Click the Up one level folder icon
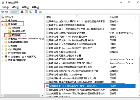This screenshot has height=100, width=140. [x=12, y=12]
